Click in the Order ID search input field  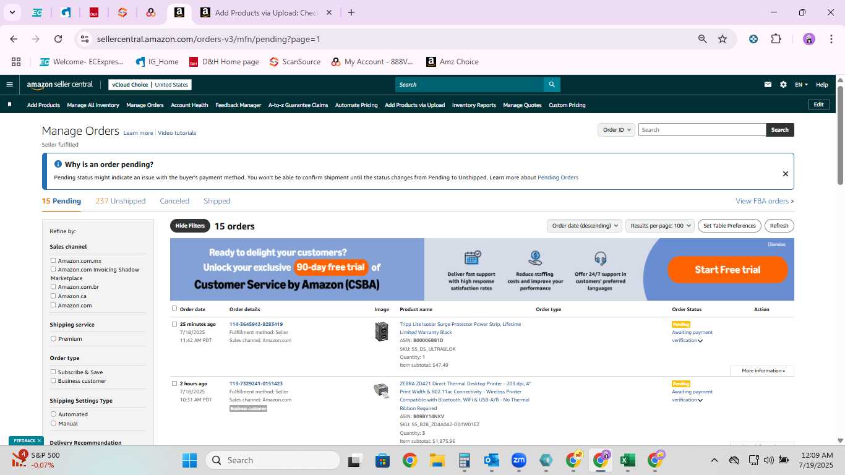tap(702, 130)
